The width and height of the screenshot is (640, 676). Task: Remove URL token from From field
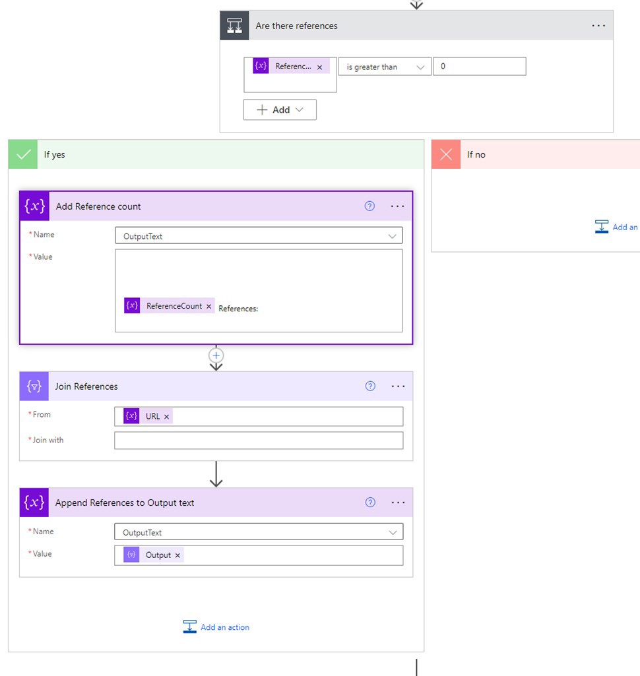click(x=167, y=417)
